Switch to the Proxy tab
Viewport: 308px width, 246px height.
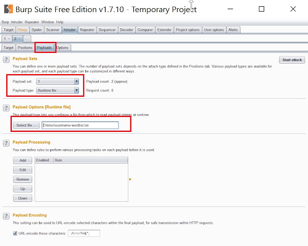22,30
